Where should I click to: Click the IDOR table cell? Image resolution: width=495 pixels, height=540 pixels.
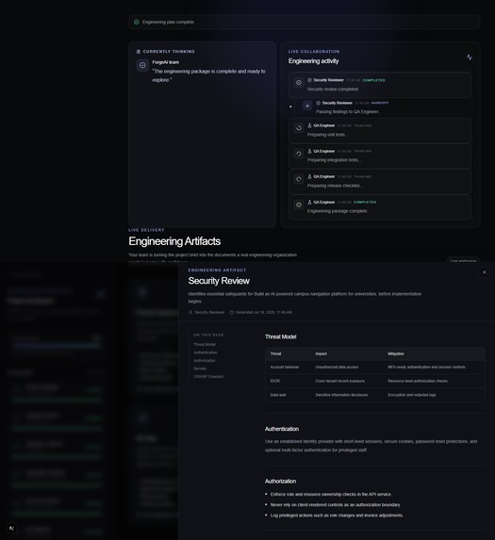point(275,381)
